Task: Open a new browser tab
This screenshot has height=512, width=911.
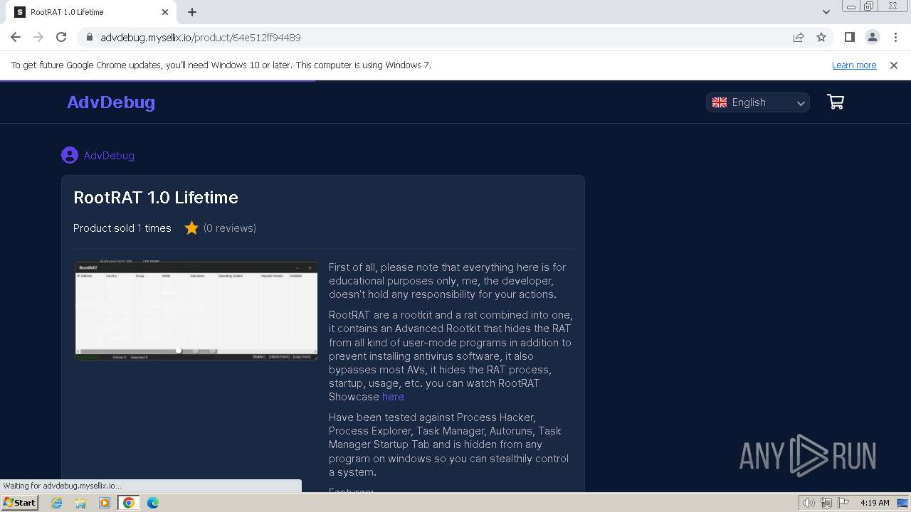Action: tap(192, 12)
